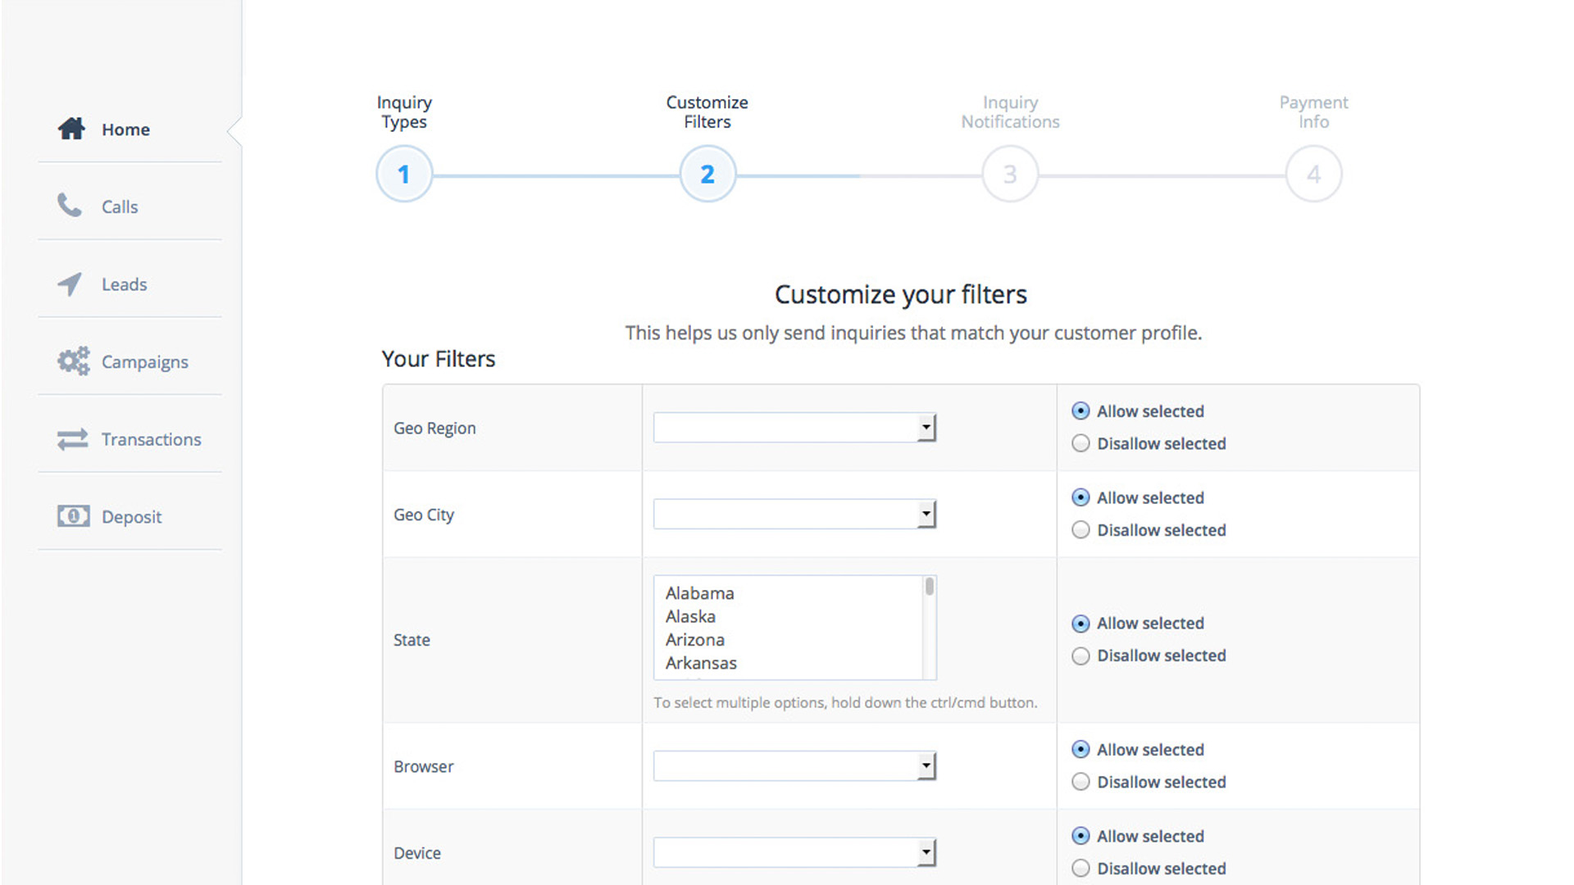Click the State list scrollbar

click(x=929, y=628)
